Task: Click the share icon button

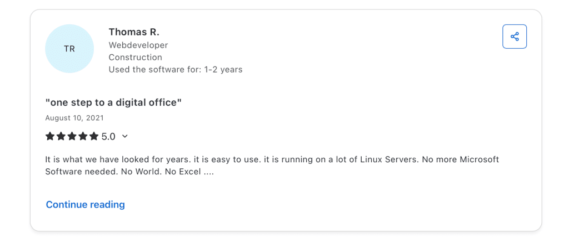Action: click(515, 37)
